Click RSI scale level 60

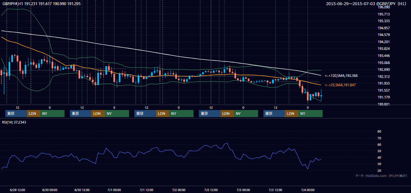(x=379, y=144)
